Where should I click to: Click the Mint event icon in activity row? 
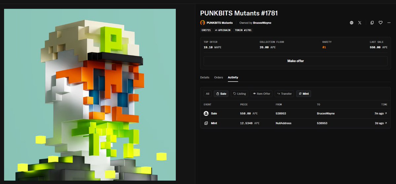click(x=206, y=123)
